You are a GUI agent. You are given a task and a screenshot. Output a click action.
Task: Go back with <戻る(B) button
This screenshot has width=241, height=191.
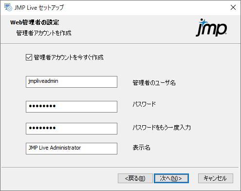point(135,178)
